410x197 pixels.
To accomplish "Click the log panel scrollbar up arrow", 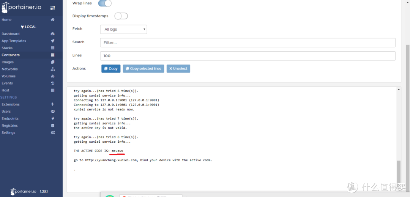I will click(399, 89).
